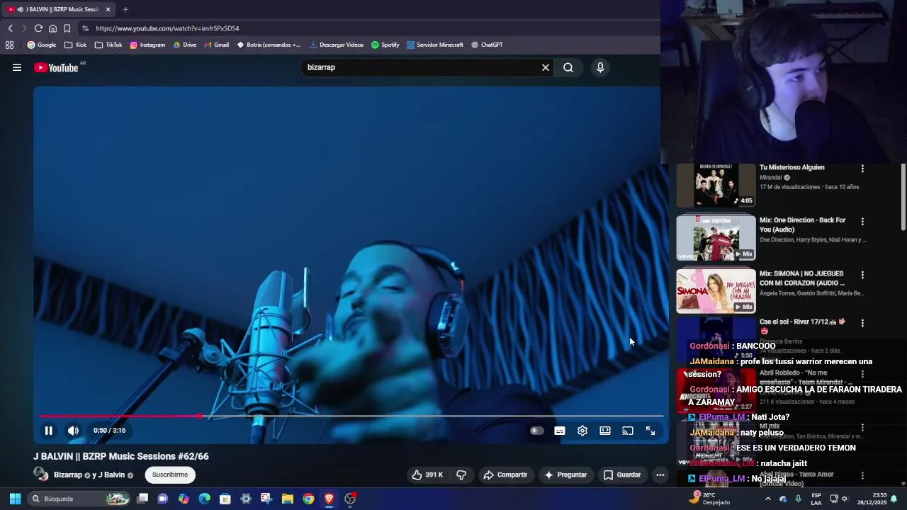Screen dimensions: 907x510
Task: Reload the browser page
Action: (x=38, y=28)
